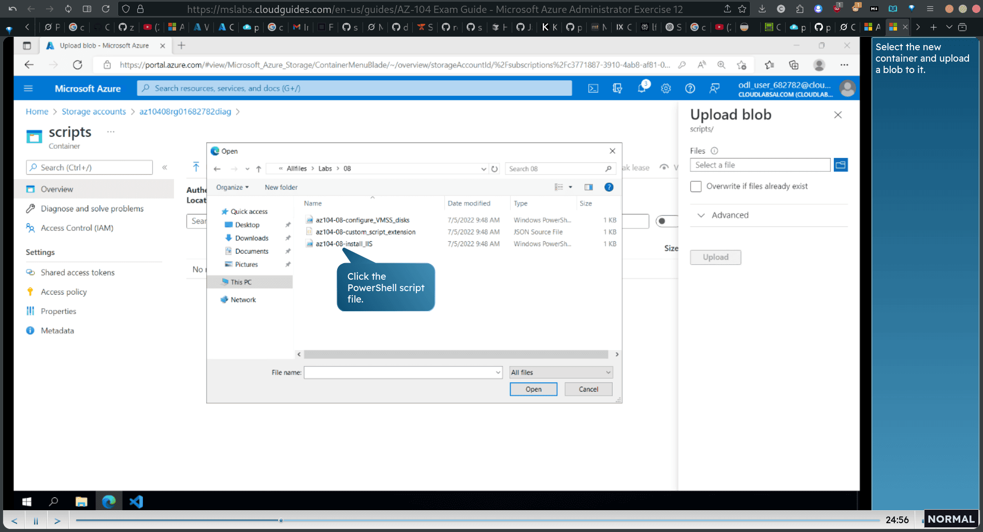Open the Azure portal hamburger menu
The width and height of the screenshot is (983, 532).
click(x=28, y=89)
